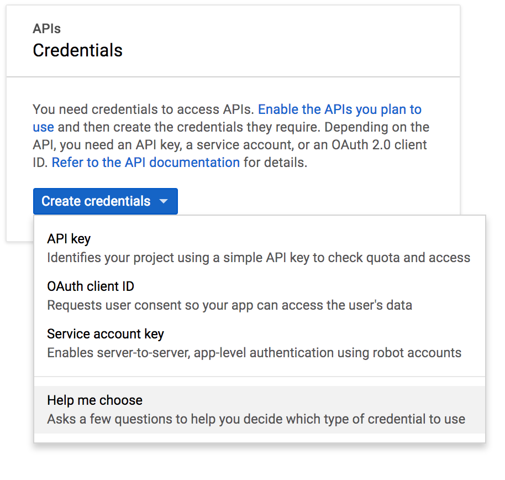Open the Help me choose option
The height and width of the screenshot is (480, 505).
click(94, 400)
